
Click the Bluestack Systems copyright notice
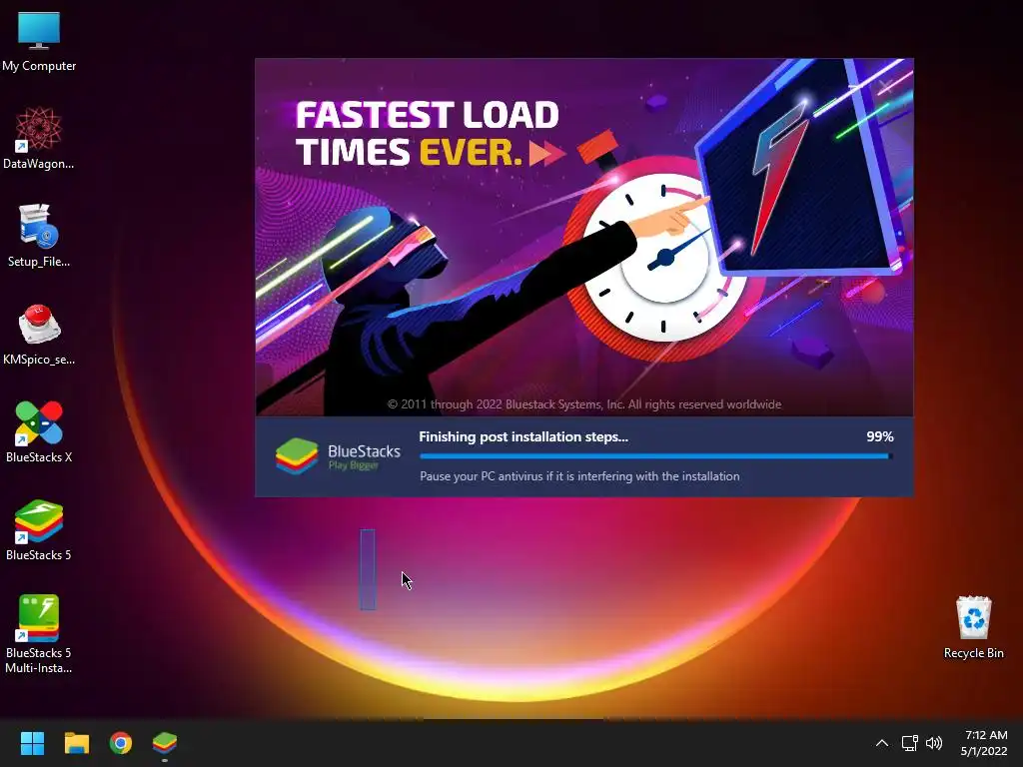(x=583, y=404)
